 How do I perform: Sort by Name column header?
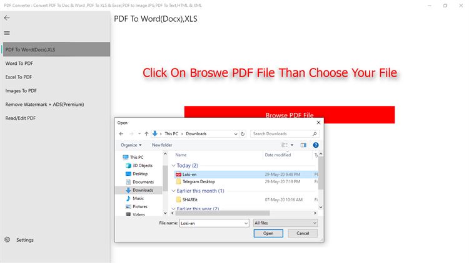[181, 155]
